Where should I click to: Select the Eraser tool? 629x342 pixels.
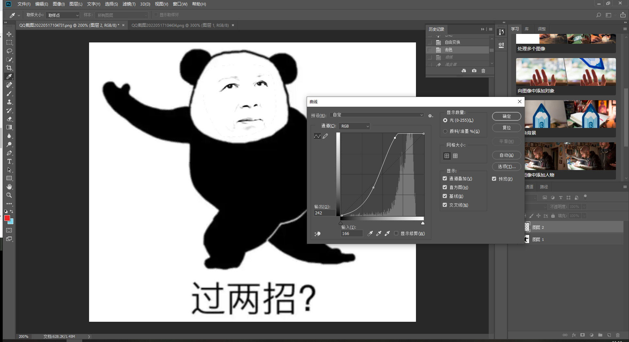click(9, 119)
